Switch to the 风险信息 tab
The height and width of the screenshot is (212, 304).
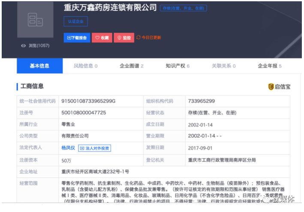(85, 66)
